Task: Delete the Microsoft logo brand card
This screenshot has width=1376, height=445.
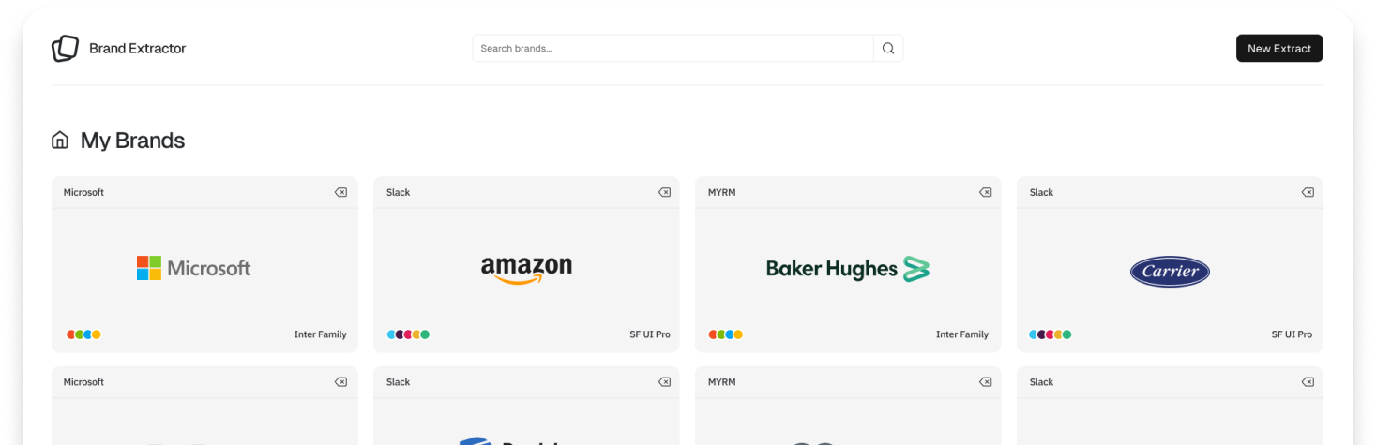Action: pyautogui.click(x=340, y=192)
